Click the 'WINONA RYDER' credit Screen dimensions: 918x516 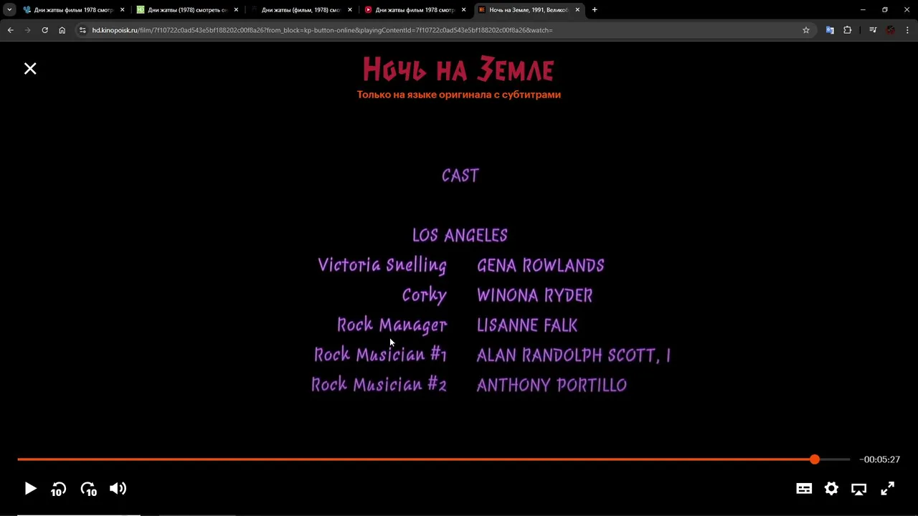coord(535,295)
